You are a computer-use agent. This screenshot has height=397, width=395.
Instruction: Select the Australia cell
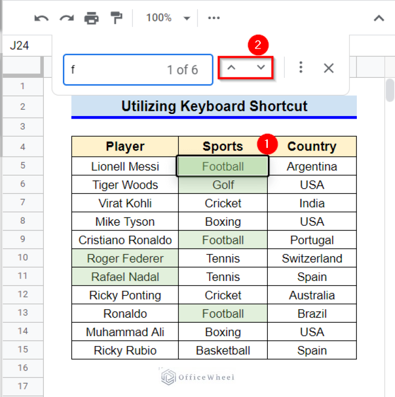(312, 295)
